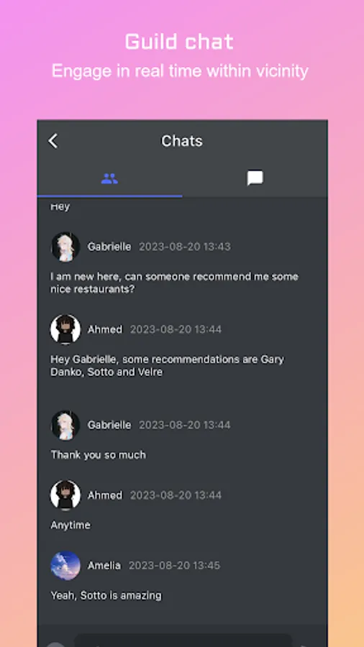
Task: Click the Gabrielle username at 13:43
Action: 109,247
